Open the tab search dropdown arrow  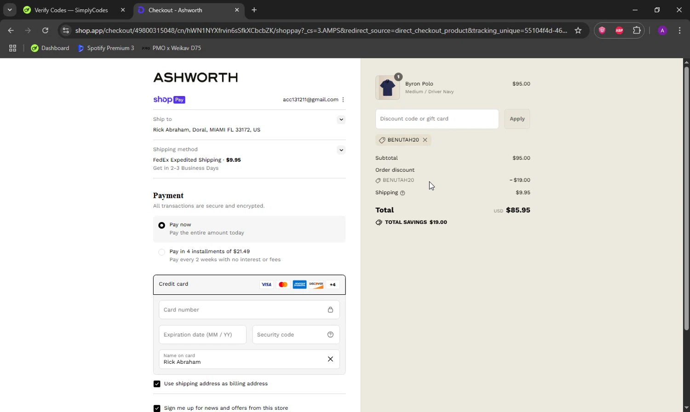click(10, 10)
